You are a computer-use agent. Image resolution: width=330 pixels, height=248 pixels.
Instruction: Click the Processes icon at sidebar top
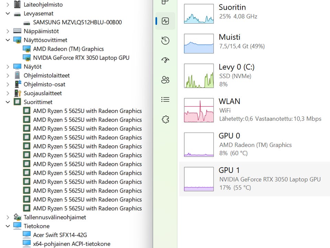pyautogui.click(x=165, y=2)
